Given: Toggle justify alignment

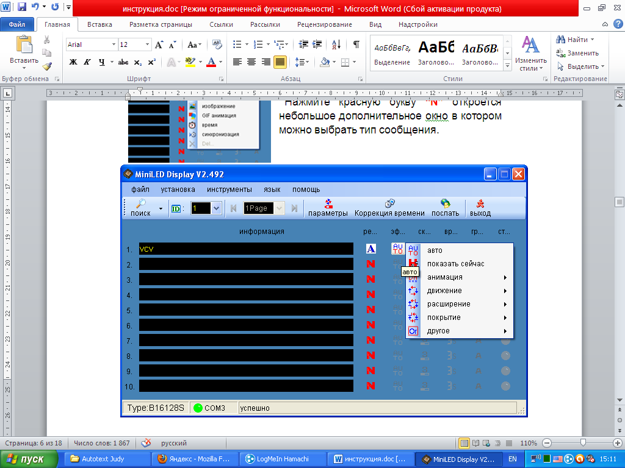Looking at the screenshot, I should coord(280,62).
